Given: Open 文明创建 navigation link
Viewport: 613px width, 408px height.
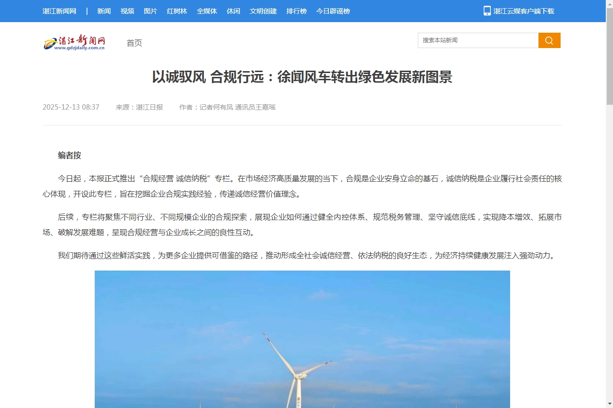Looking at the screenshot, I should coord(263,11).
